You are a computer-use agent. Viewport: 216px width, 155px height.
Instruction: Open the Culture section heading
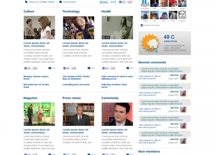[x=29, y=12]
